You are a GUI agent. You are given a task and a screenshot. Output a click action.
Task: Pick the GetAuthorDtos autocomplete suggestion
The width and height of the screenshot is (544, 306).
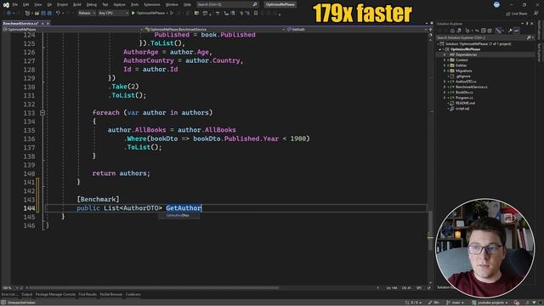pyautogui.click(x=178, y=215)
